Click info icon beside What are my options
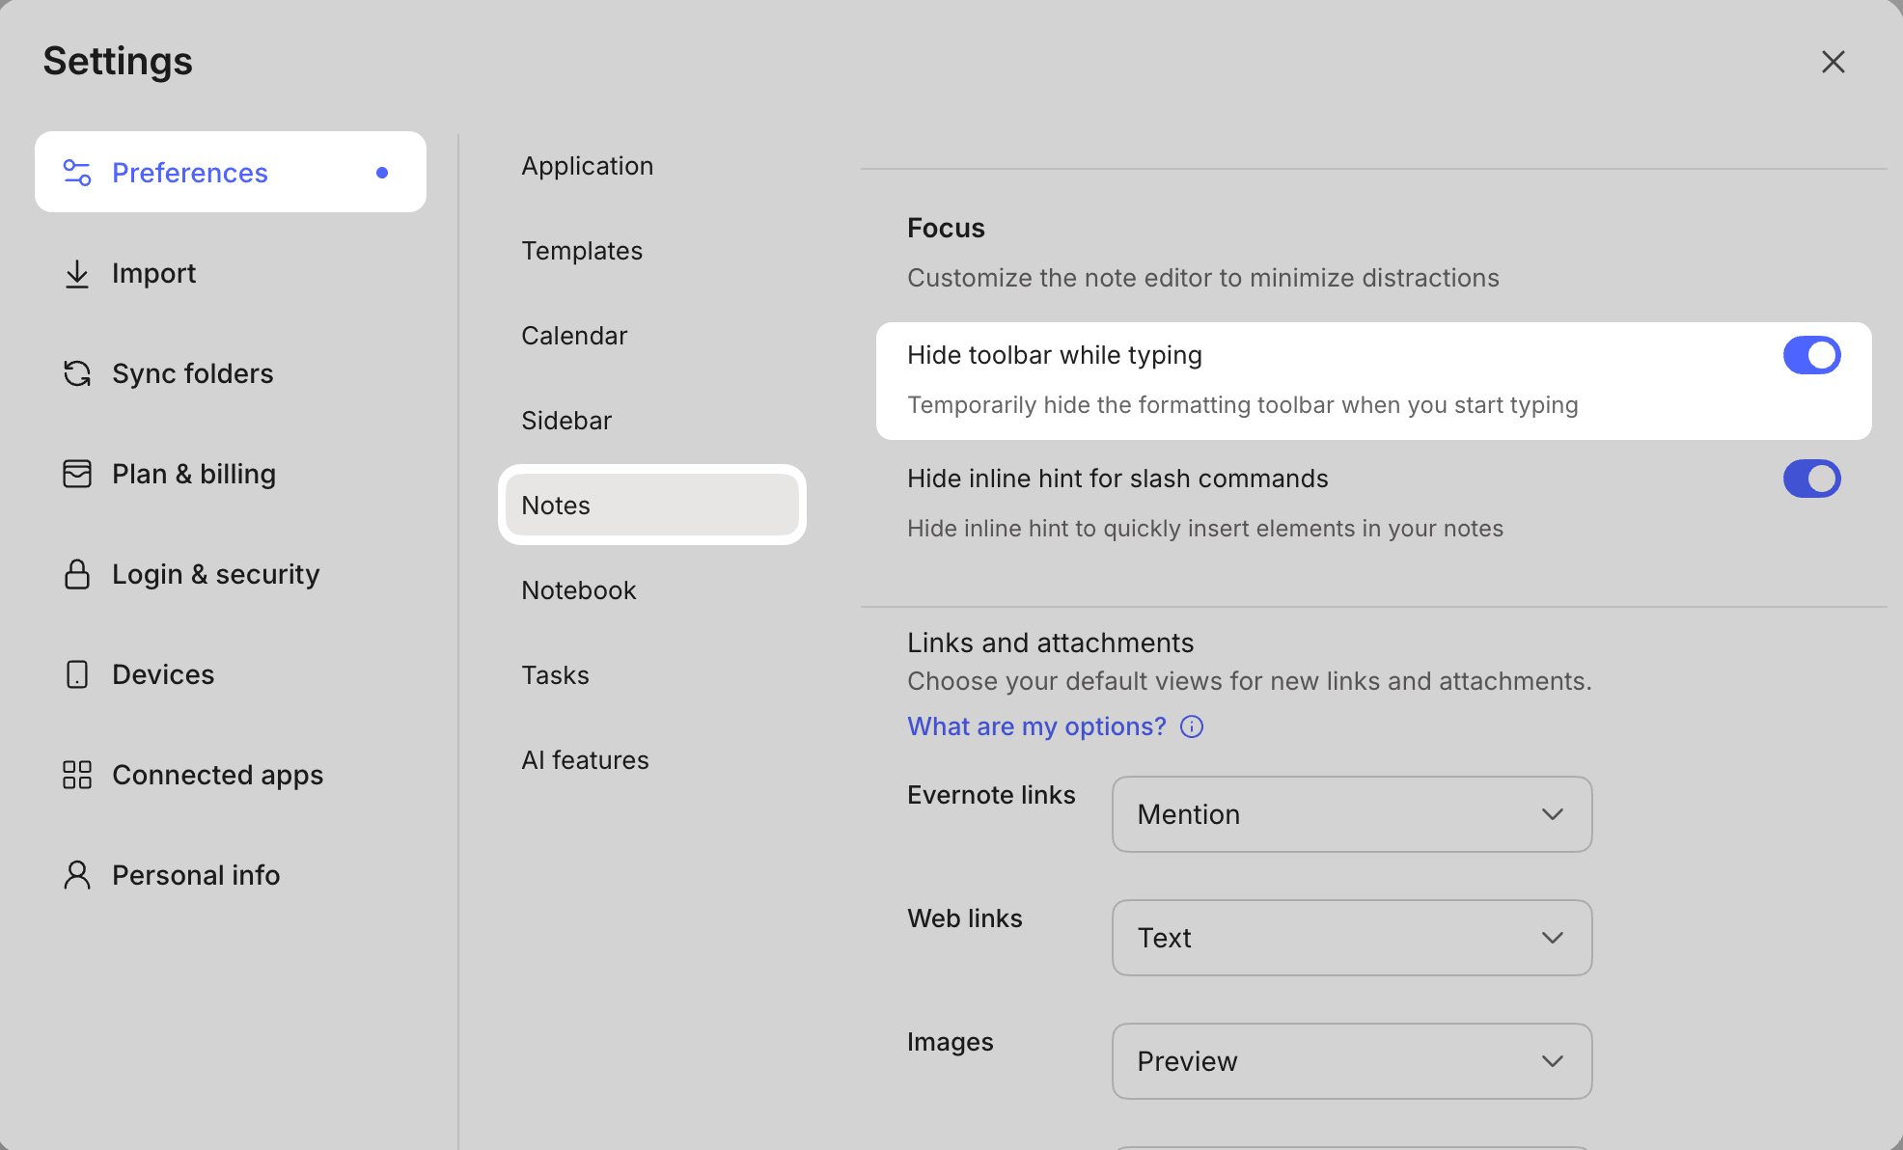This screenshot has height=1150, width=1903. [x=1192, y=726]
